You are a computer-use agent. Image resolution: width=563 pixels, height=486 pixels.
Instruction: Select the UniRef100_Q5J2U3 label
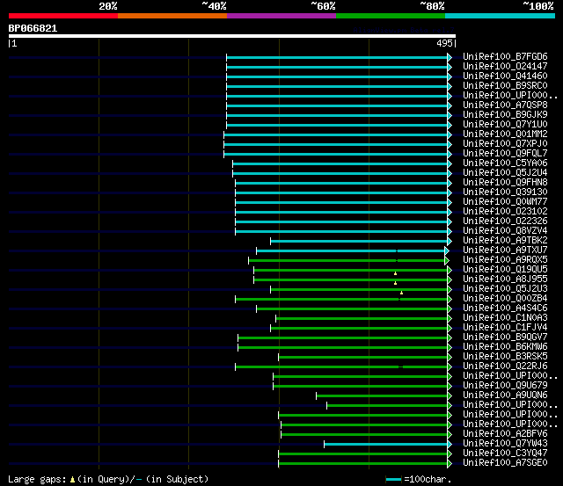pyautogui.click(x=505, y=289)
